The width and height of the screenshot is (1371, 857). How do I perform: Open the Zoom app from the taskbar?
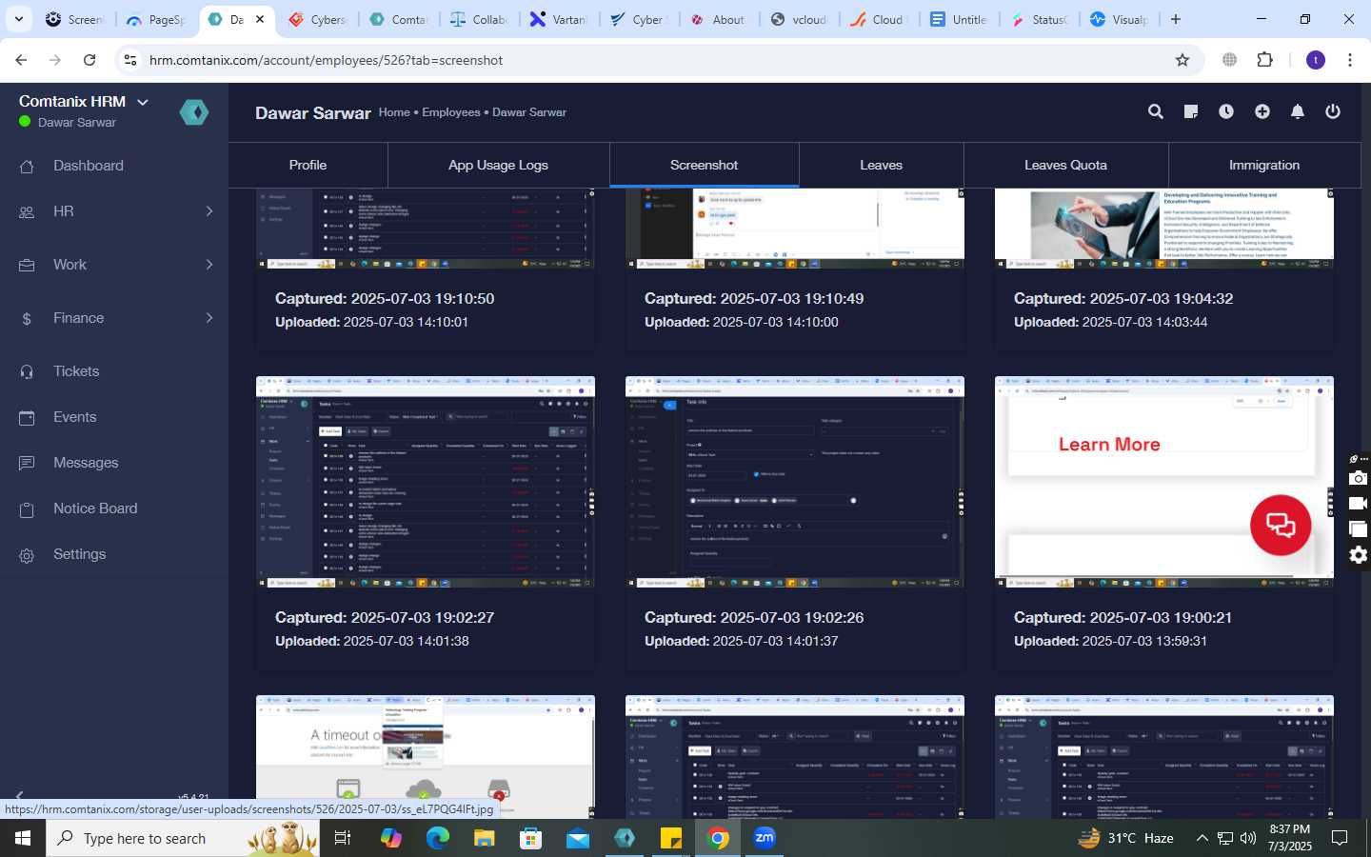[765, 838]
